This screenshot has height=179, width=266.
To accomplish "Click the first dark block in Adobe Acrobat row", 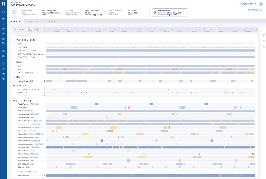I will (96, 104).
